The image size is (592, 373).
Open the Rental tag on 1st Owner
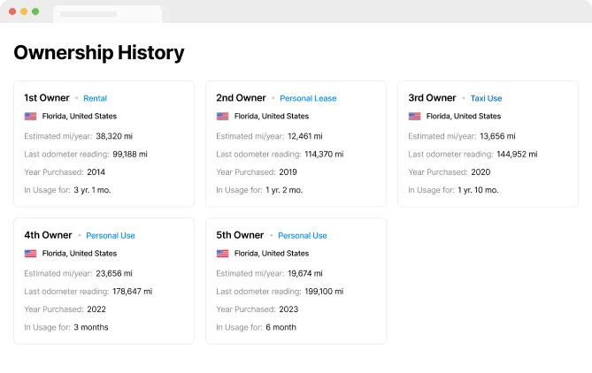point(95,99)
